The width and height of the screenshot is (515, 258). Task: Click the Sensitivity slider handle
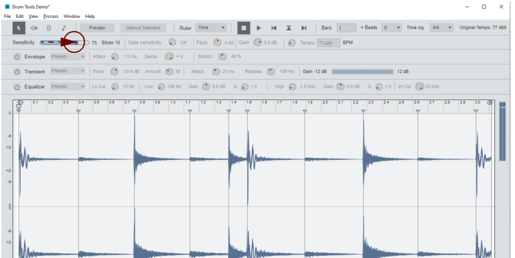(x=76, y=42)
